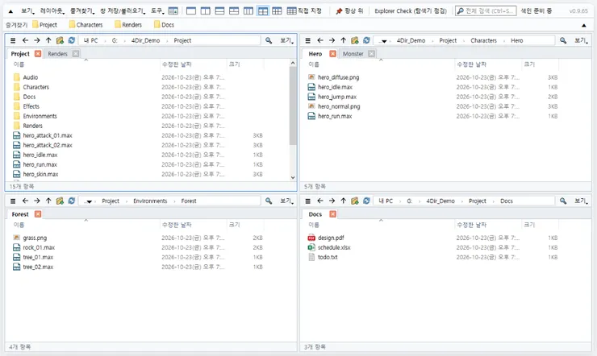Switch to single-pane layout icon
Image resolution: width=597 pixels, height=356 pixels.
pos(191,10)
